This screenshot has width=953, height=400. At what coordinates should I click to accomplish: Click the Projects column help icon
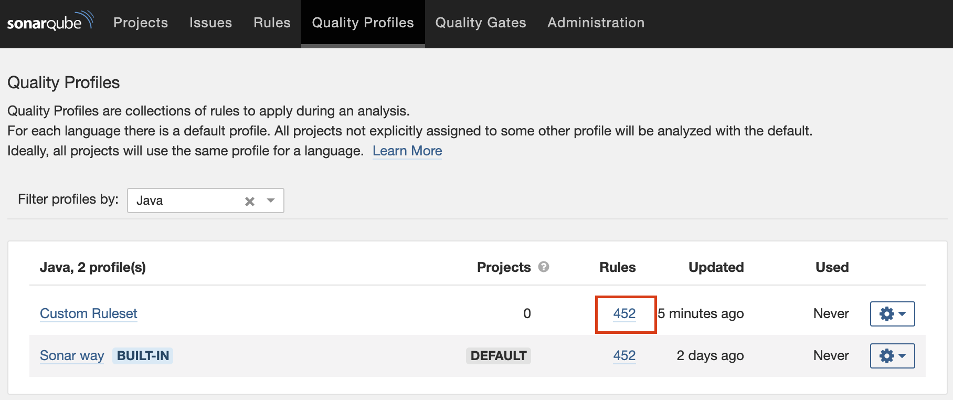pos(544,267)
